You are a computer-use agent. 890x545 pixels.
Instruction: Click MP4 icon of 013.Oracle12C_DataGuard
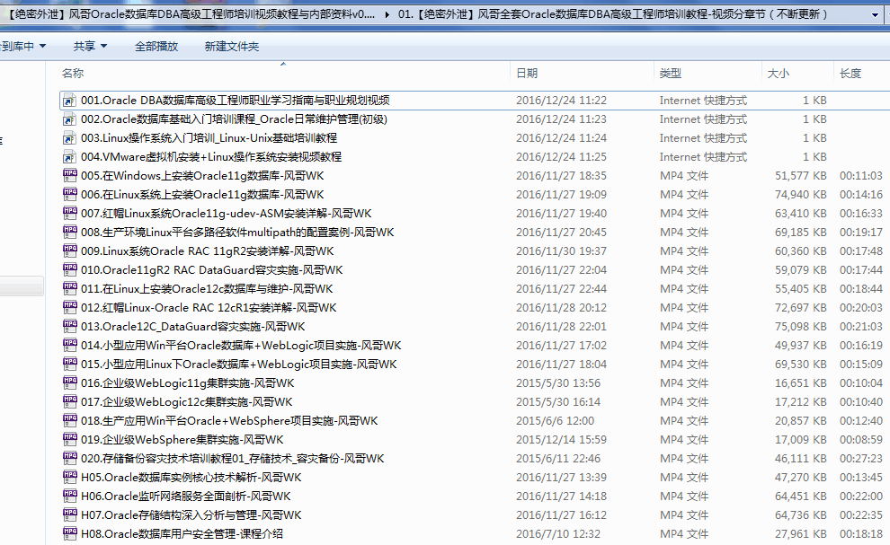click(x=69, y=326)
